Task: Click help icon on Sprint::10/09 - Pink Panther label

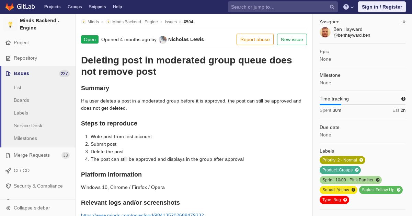Action: pos(378,180)
